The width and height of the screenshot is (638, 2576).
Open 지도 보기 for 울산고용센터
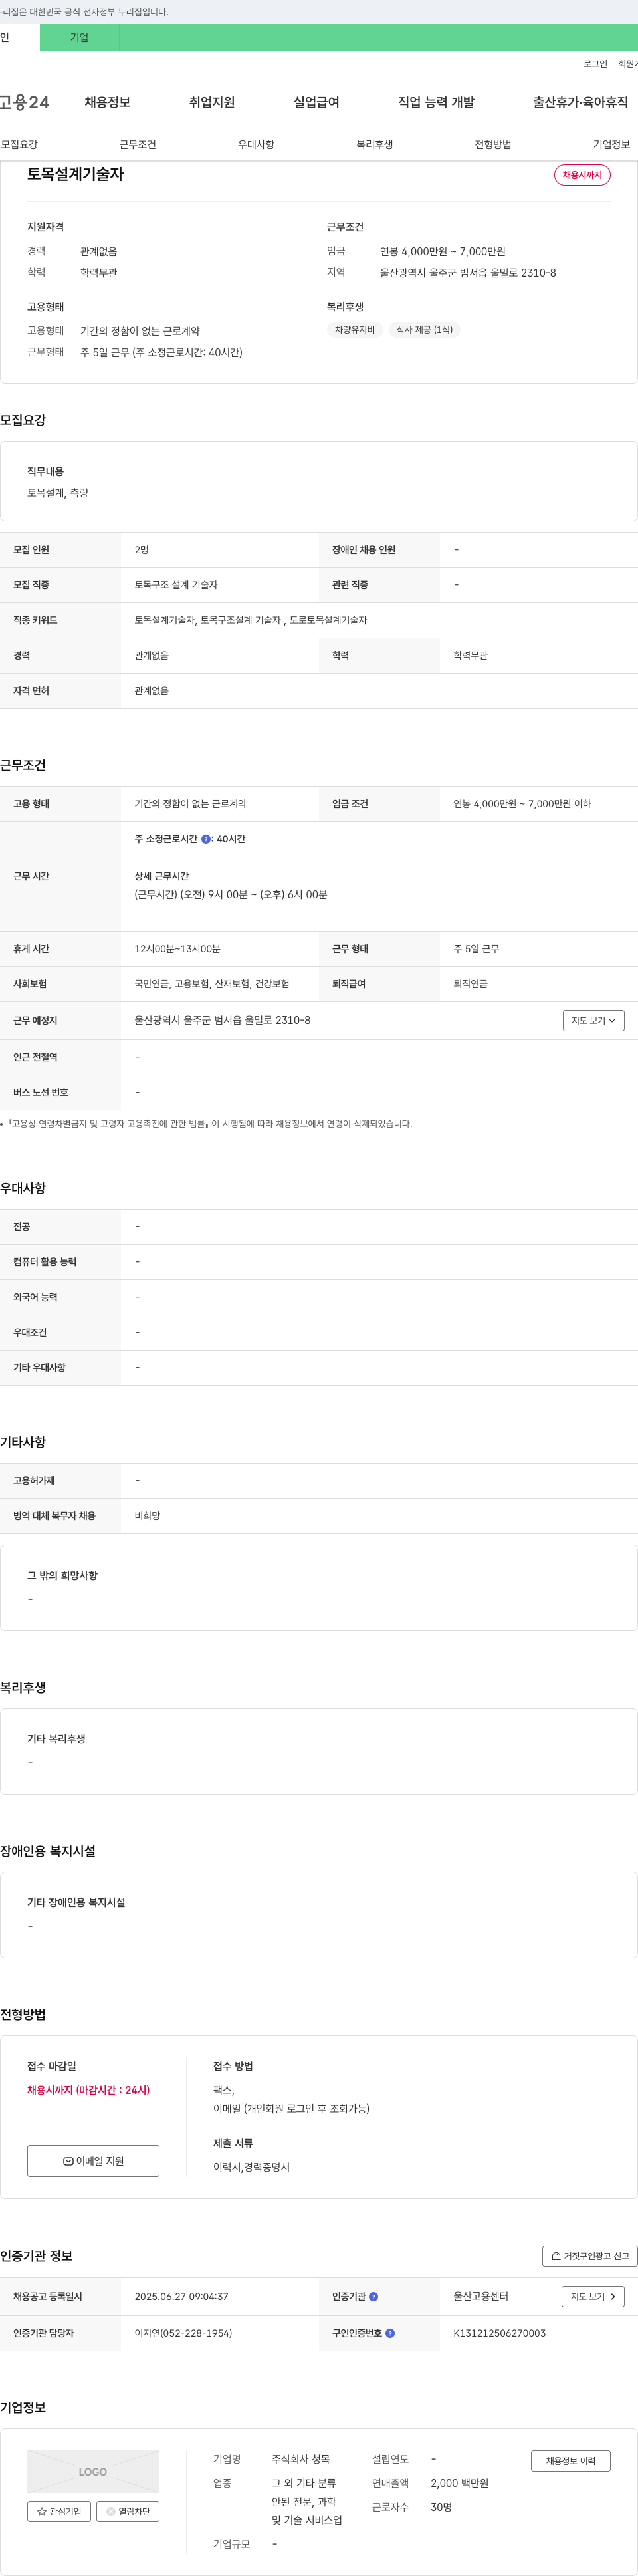(593, 2297)
